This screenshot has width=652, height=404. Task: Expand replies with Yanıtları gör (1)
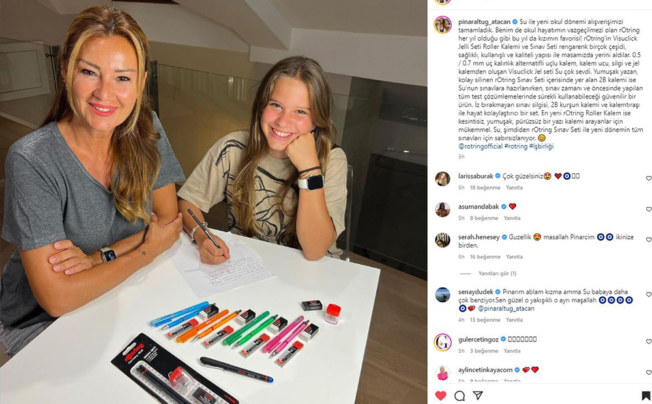497,274
